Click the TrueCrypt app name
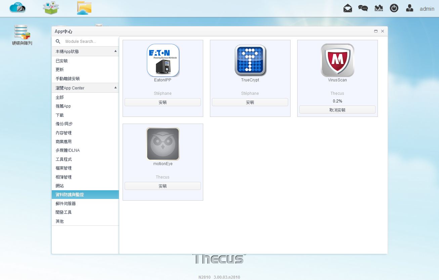 tap(250, 80)
